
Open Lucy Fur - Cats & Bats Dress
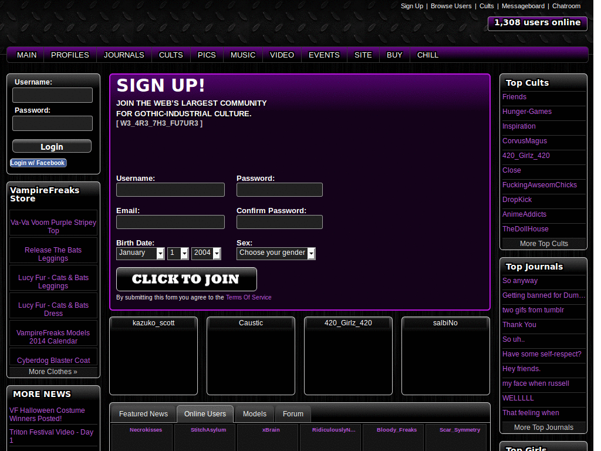coord(53,309)
